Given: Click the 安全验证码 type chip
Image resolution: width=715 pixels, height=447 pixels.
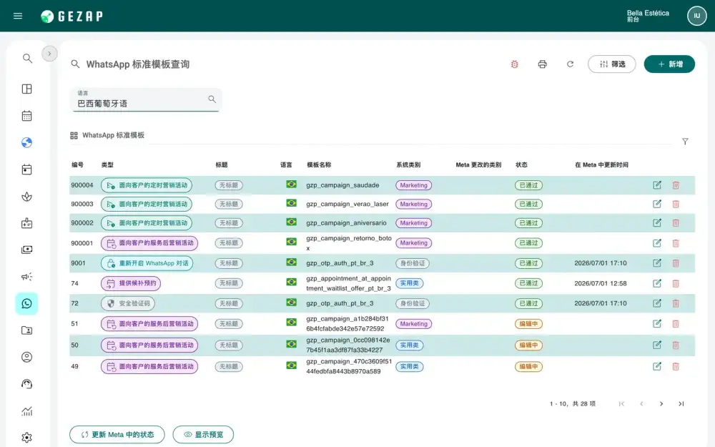Looking at the screenshot, I should pyautogui.click(x=128, y=303).
